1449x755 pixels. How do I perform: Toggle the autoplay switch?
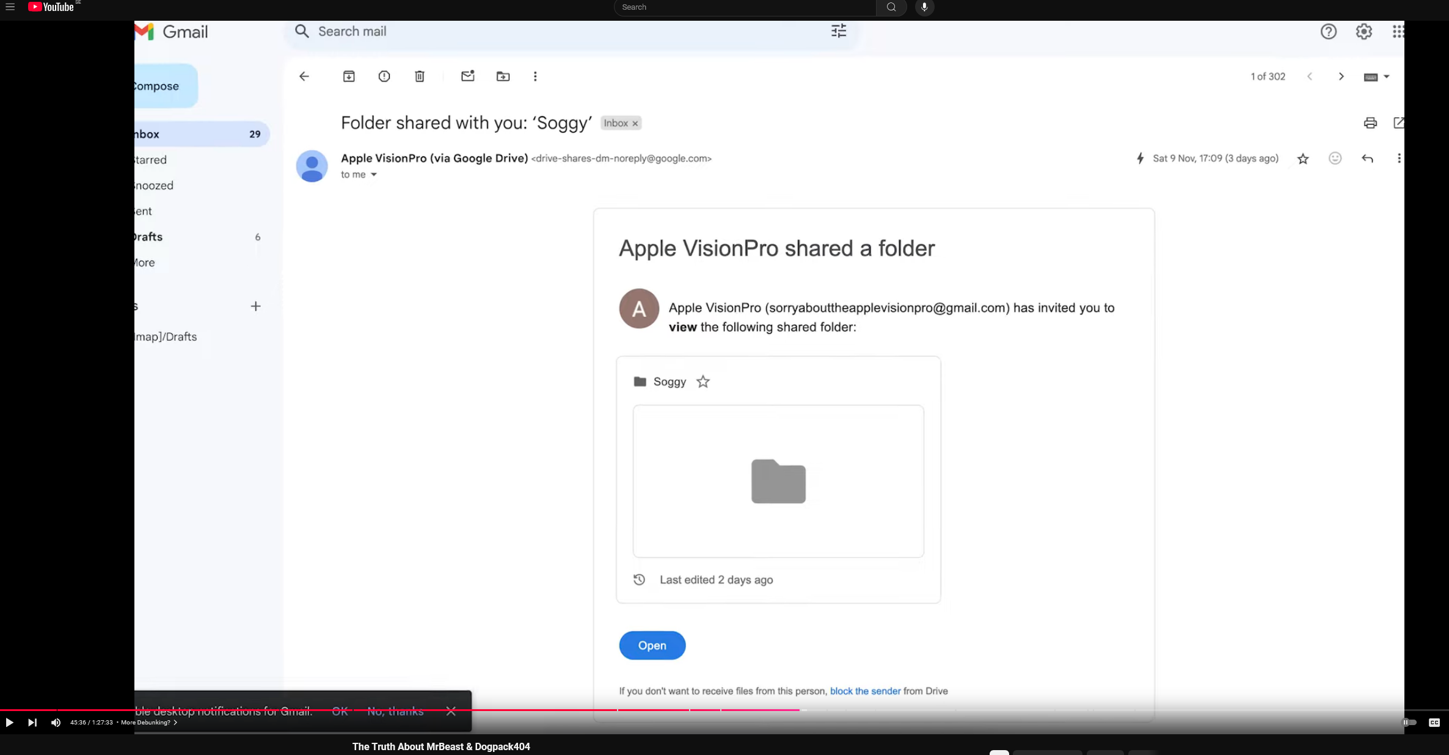[1409, 723]
